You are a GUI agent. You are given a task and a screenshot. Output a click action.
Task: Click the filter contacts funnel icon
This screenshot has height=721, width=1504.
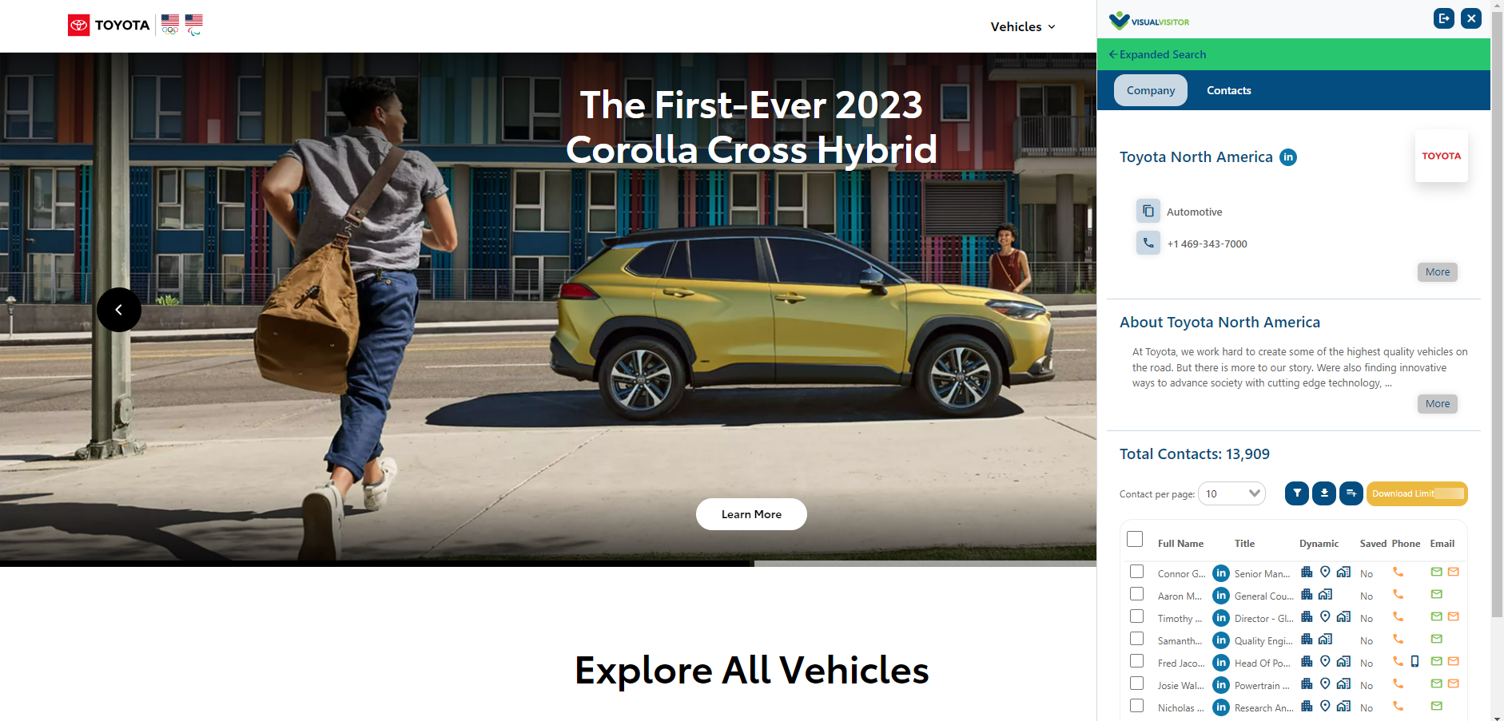1297,493
